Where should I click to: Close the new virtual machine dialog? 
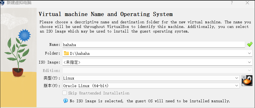click(x=247, y=3)
